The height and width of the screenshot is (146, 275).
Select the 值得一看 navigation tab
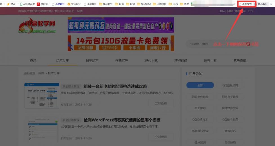click(x=210, y=60)
